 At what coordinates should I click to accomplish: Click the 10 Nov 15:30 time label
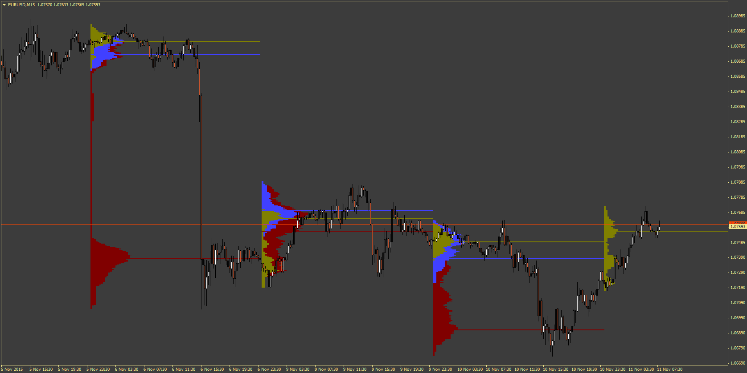[x=555, y=369]
